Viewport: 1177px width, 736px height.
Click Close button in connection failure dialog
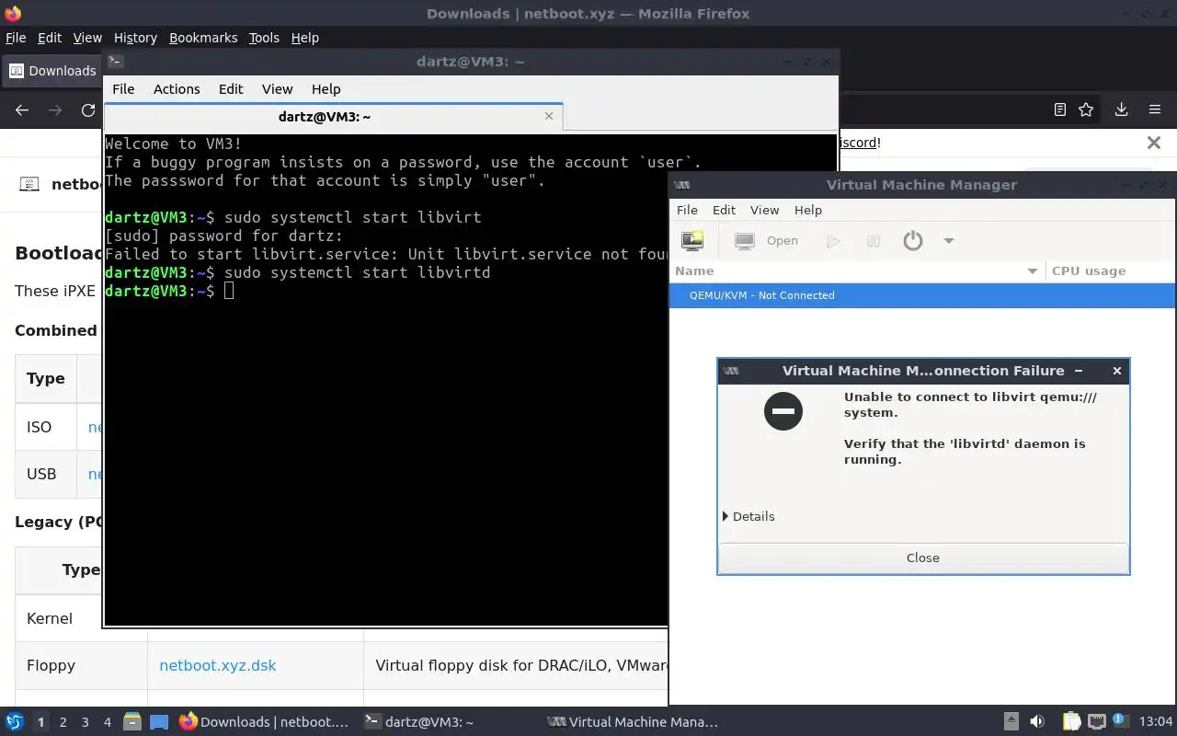point(922,558)
